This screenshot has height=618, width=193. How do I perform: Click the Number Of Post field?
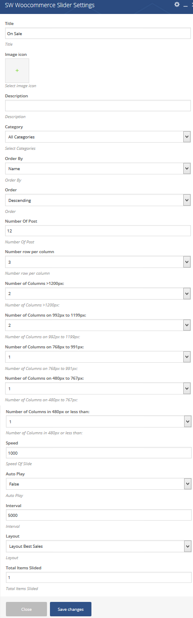pyautogui.click(x=98, y=231)
